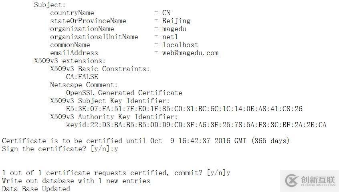
Task: Click the watermark logo icon in the corner
Action: (292, 180)
